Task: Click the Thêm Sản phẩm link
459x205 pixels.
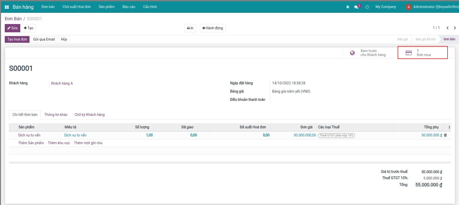Action: [x=31, y=143]
